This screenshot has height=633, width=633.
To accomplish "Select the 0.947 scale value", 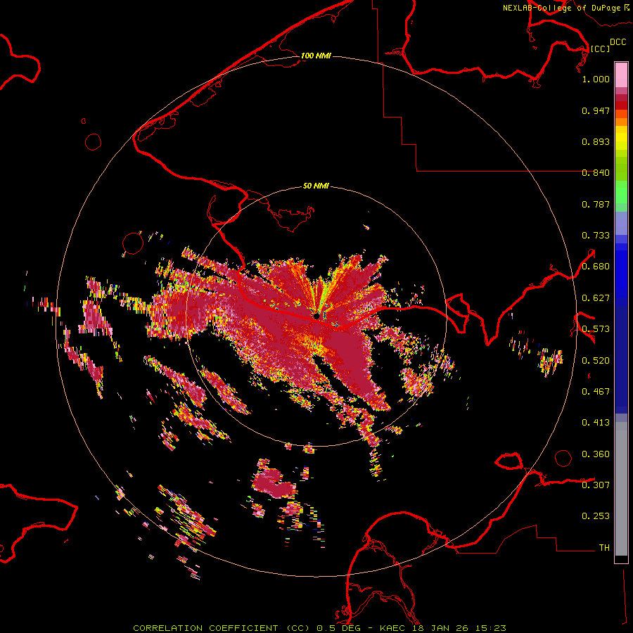I will pos(596,110).
